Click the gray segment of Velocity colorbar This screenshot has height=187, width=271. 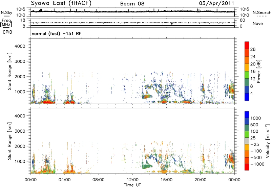247,141
